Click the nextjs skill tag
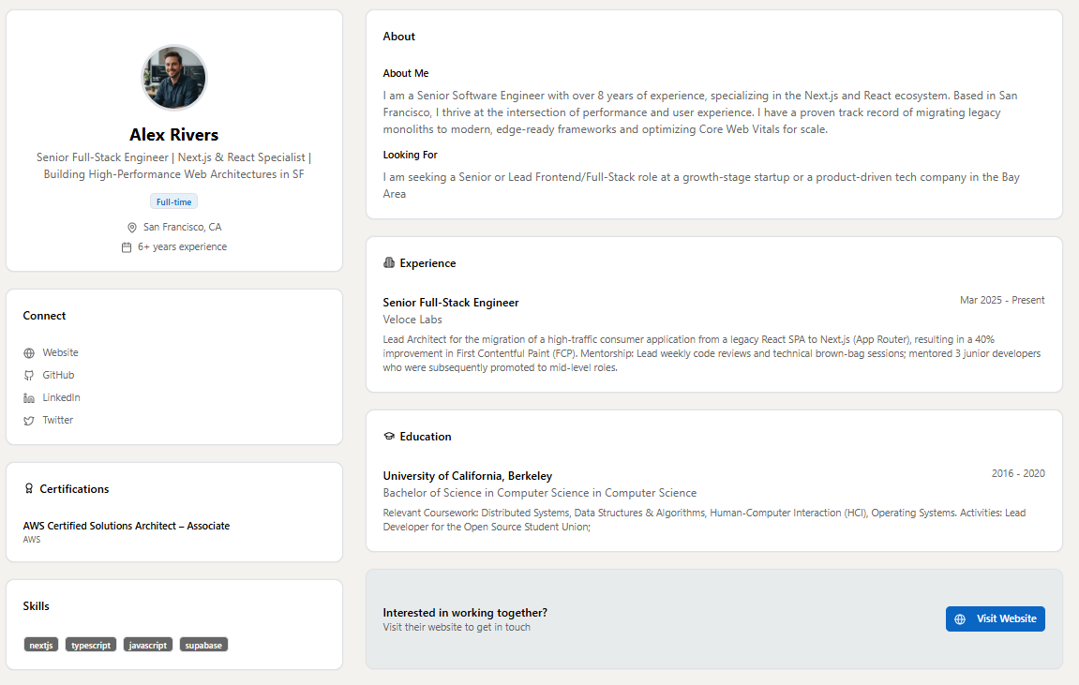Viewport: 1079px width, 685px height. (41, 645)
